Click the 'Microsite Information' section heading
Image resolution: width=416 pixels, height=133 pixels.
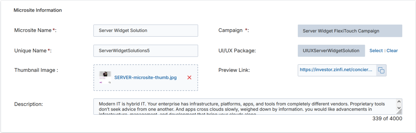(x=38, y=10)
